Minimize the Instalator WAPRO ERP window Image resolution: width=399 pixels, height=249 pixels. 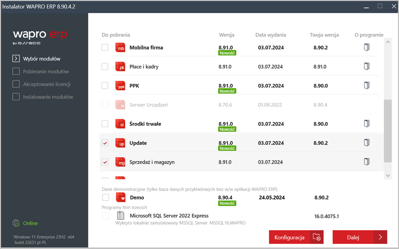(x=366, y=7)
